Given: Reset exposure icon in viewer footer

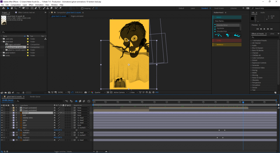Looking at the screenshot, I should (153, 92).
